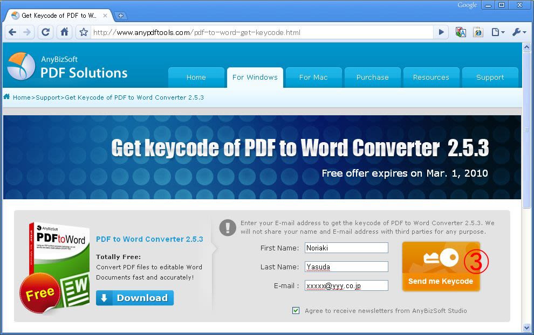This screenshot has height=335, width=534.
Task: Open new tab with plus button
Action: [x=120, y=16]
